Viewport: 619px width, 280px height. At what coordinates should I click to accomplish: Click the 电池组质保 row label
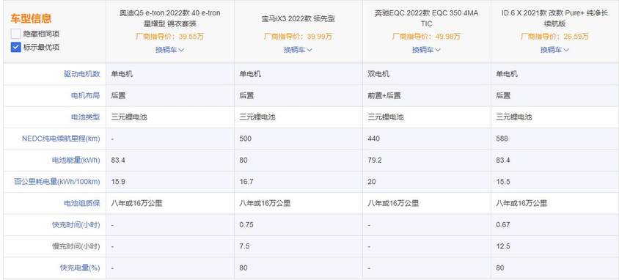tap(81, 204)
